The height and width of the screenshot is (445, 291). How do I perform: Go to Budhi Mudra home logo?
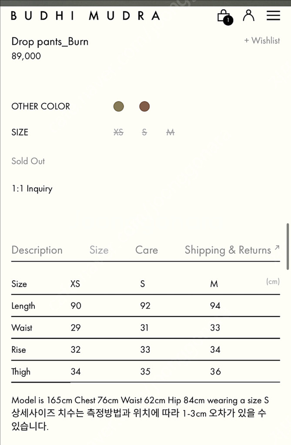click(x=85, y=16)
